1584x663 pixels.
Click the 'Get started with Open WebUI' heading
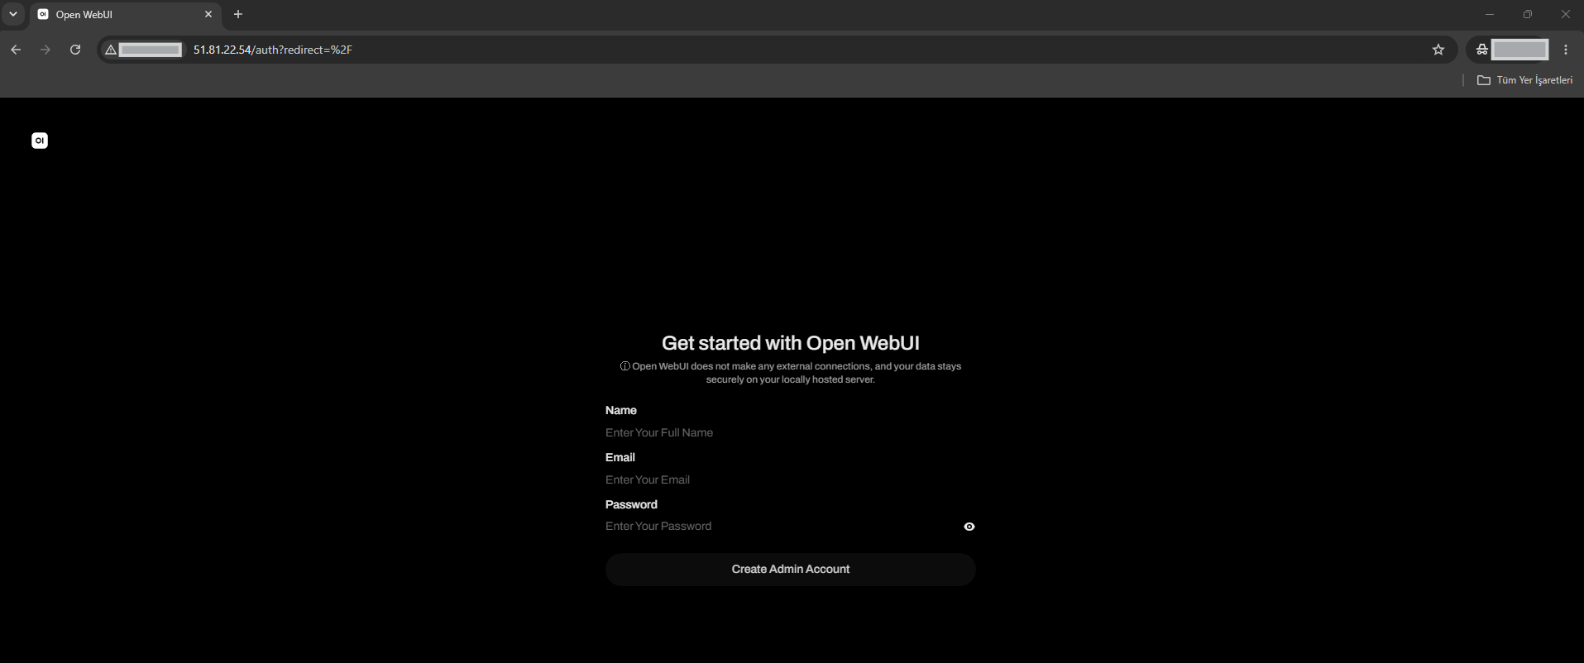[790, 343]
